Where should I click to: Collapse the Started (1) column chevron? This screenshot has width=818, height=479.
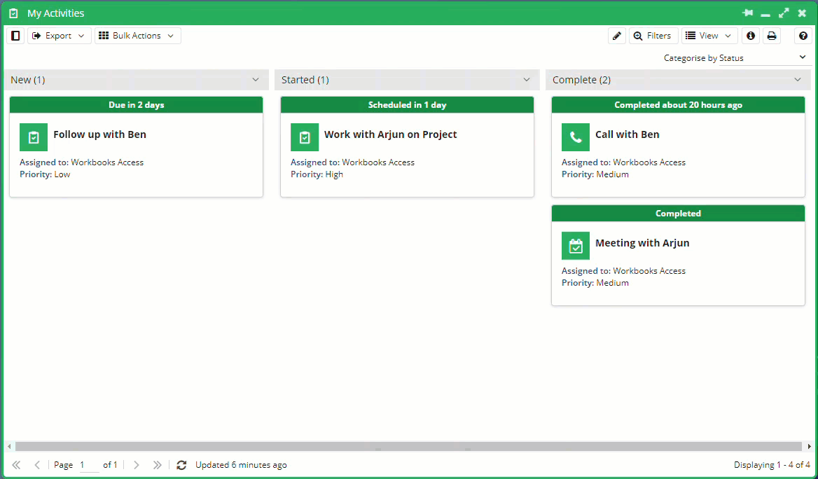tap(527, 80)
